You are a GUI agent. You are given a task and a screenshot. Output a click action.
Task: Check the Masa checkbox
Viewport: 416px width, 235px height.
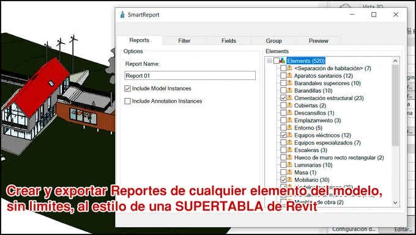pyautogui.click(x=283, y=172)
